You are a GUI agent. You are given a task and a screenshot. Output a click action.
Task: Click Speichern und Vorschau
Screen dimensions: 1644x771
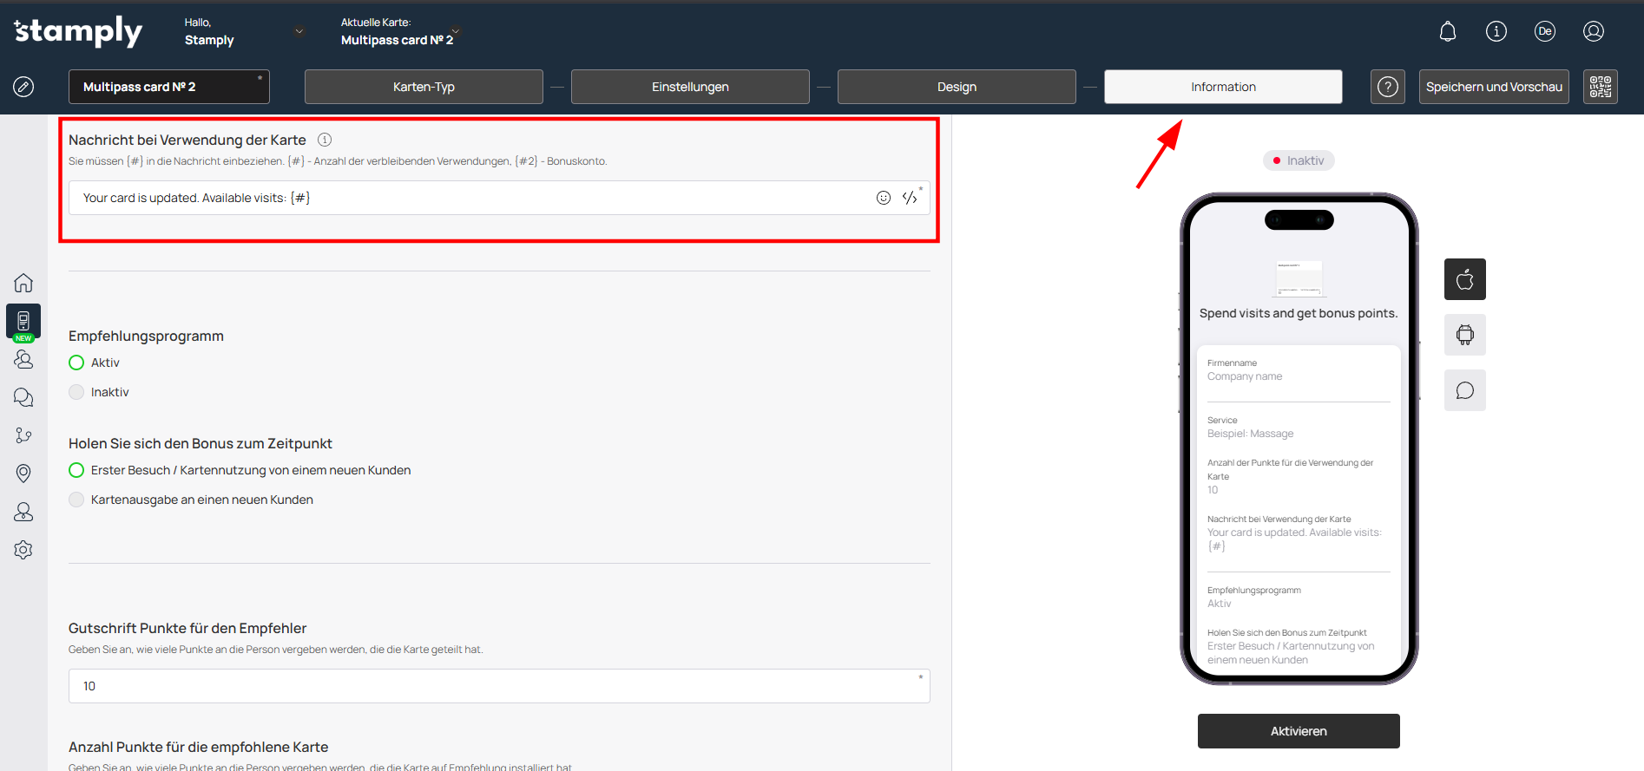1493,87
